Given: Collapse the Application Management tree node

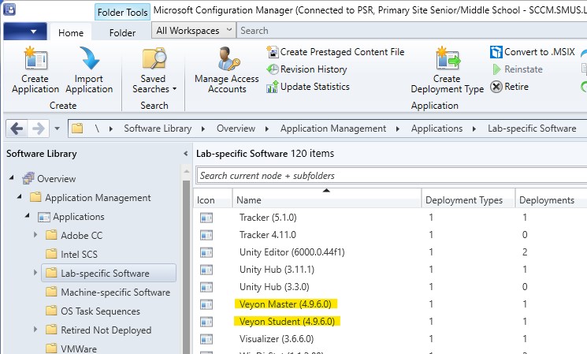Looking at the screenshot, I should coord(20,196).
